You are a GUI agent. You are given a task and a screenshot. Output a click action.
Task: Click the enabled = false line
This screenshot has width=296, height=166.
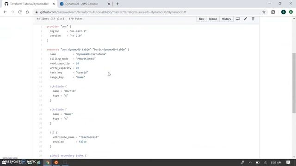(70, 142)
